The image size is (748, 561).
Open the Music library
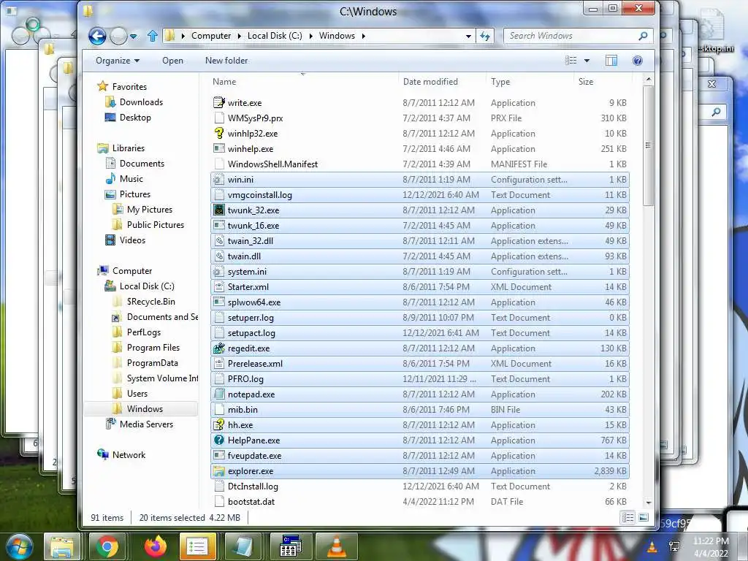pyautogui.click(x=131, y=179)
